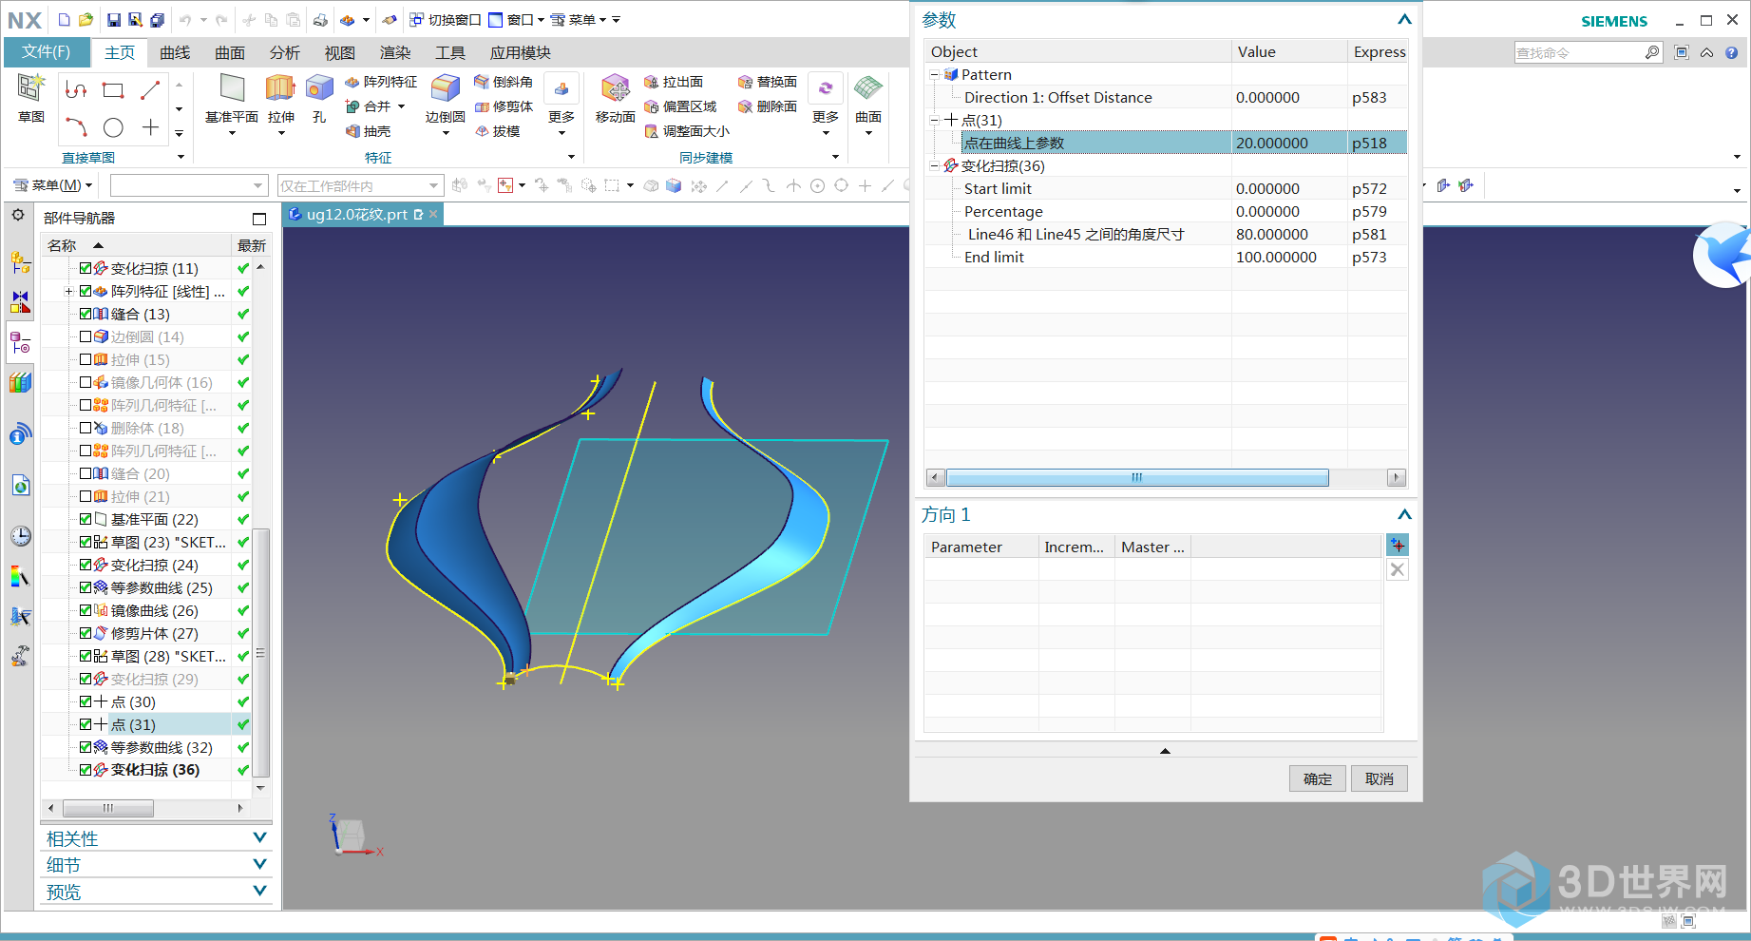
Task: Click the Chamfer (倒斜角) tool
Action: (x=504, y=82)
